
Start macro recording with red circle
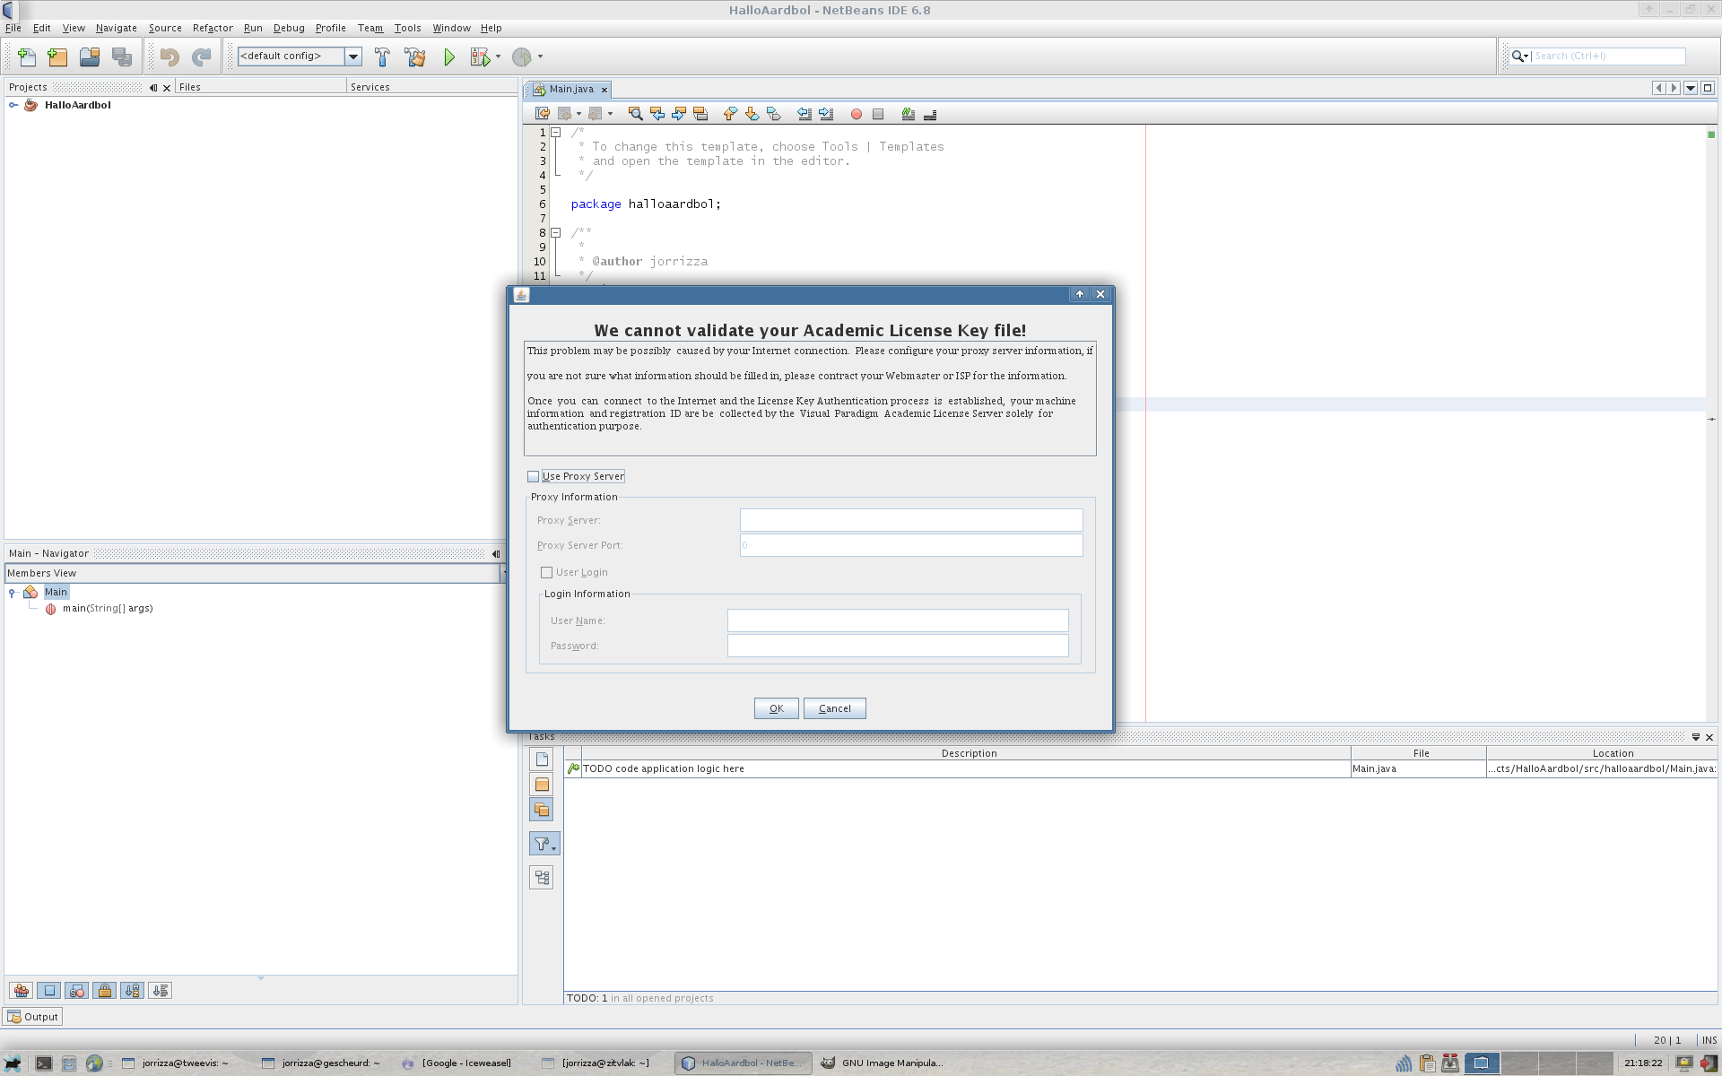click(857, 114)
